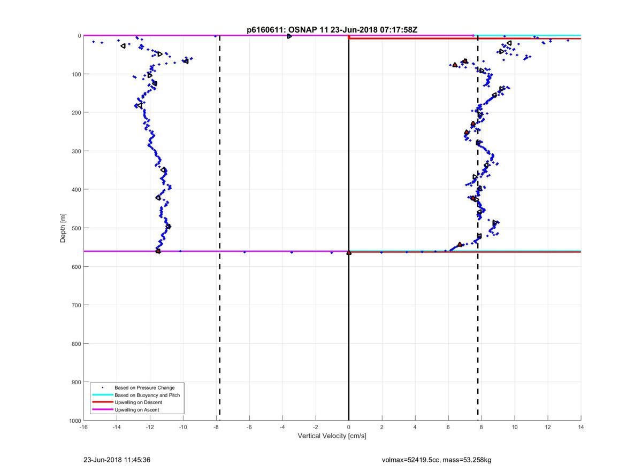The width and height of the screenshot is (642, 473).
Task: Click depth tick label 600
Action: 76,267
